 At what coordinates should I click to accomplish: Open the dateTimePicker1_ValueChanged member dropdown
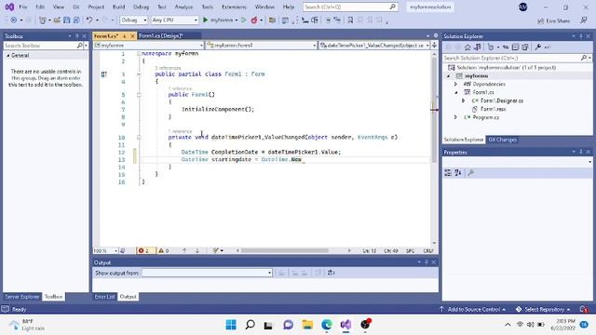click(374, 46)
